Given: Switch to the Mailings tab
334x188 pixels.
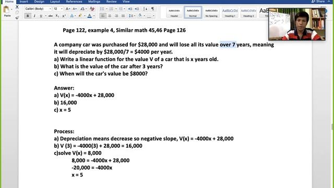Looking at the screenshot, I should [x=94, y=2].
